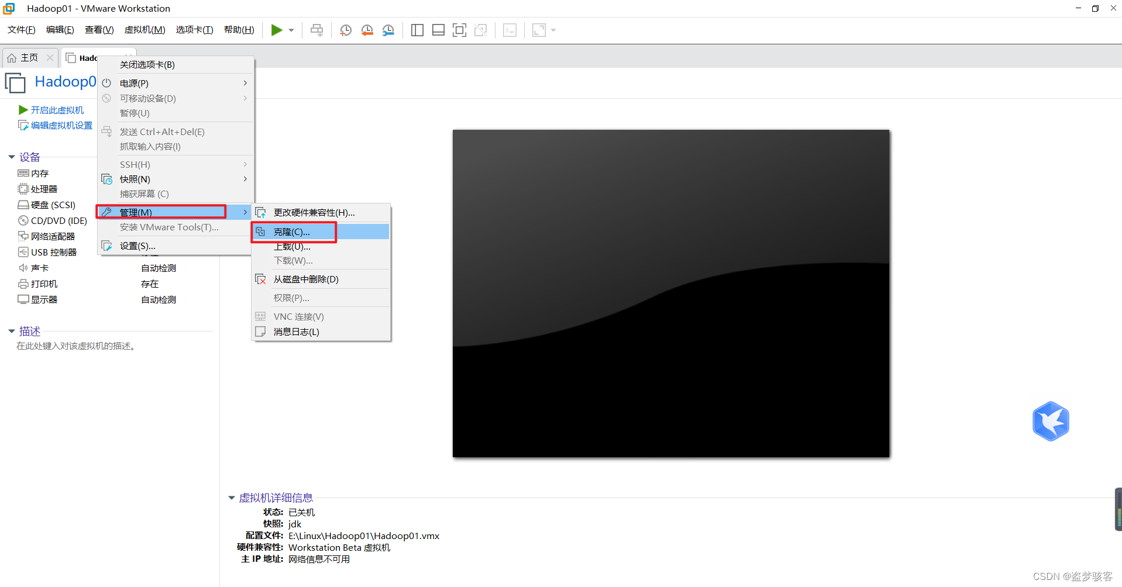Click the send Ctrl+Alt+Del toolbar icon
1122x587 pixels.
[x=316, y=30]
